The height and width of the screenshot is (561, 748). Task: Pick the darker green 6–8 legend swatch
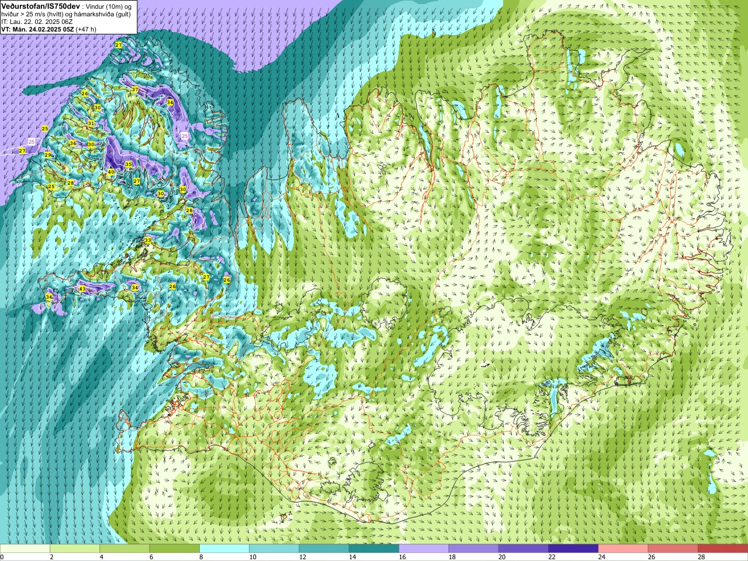pyautogui.click(x=174, y=549)
